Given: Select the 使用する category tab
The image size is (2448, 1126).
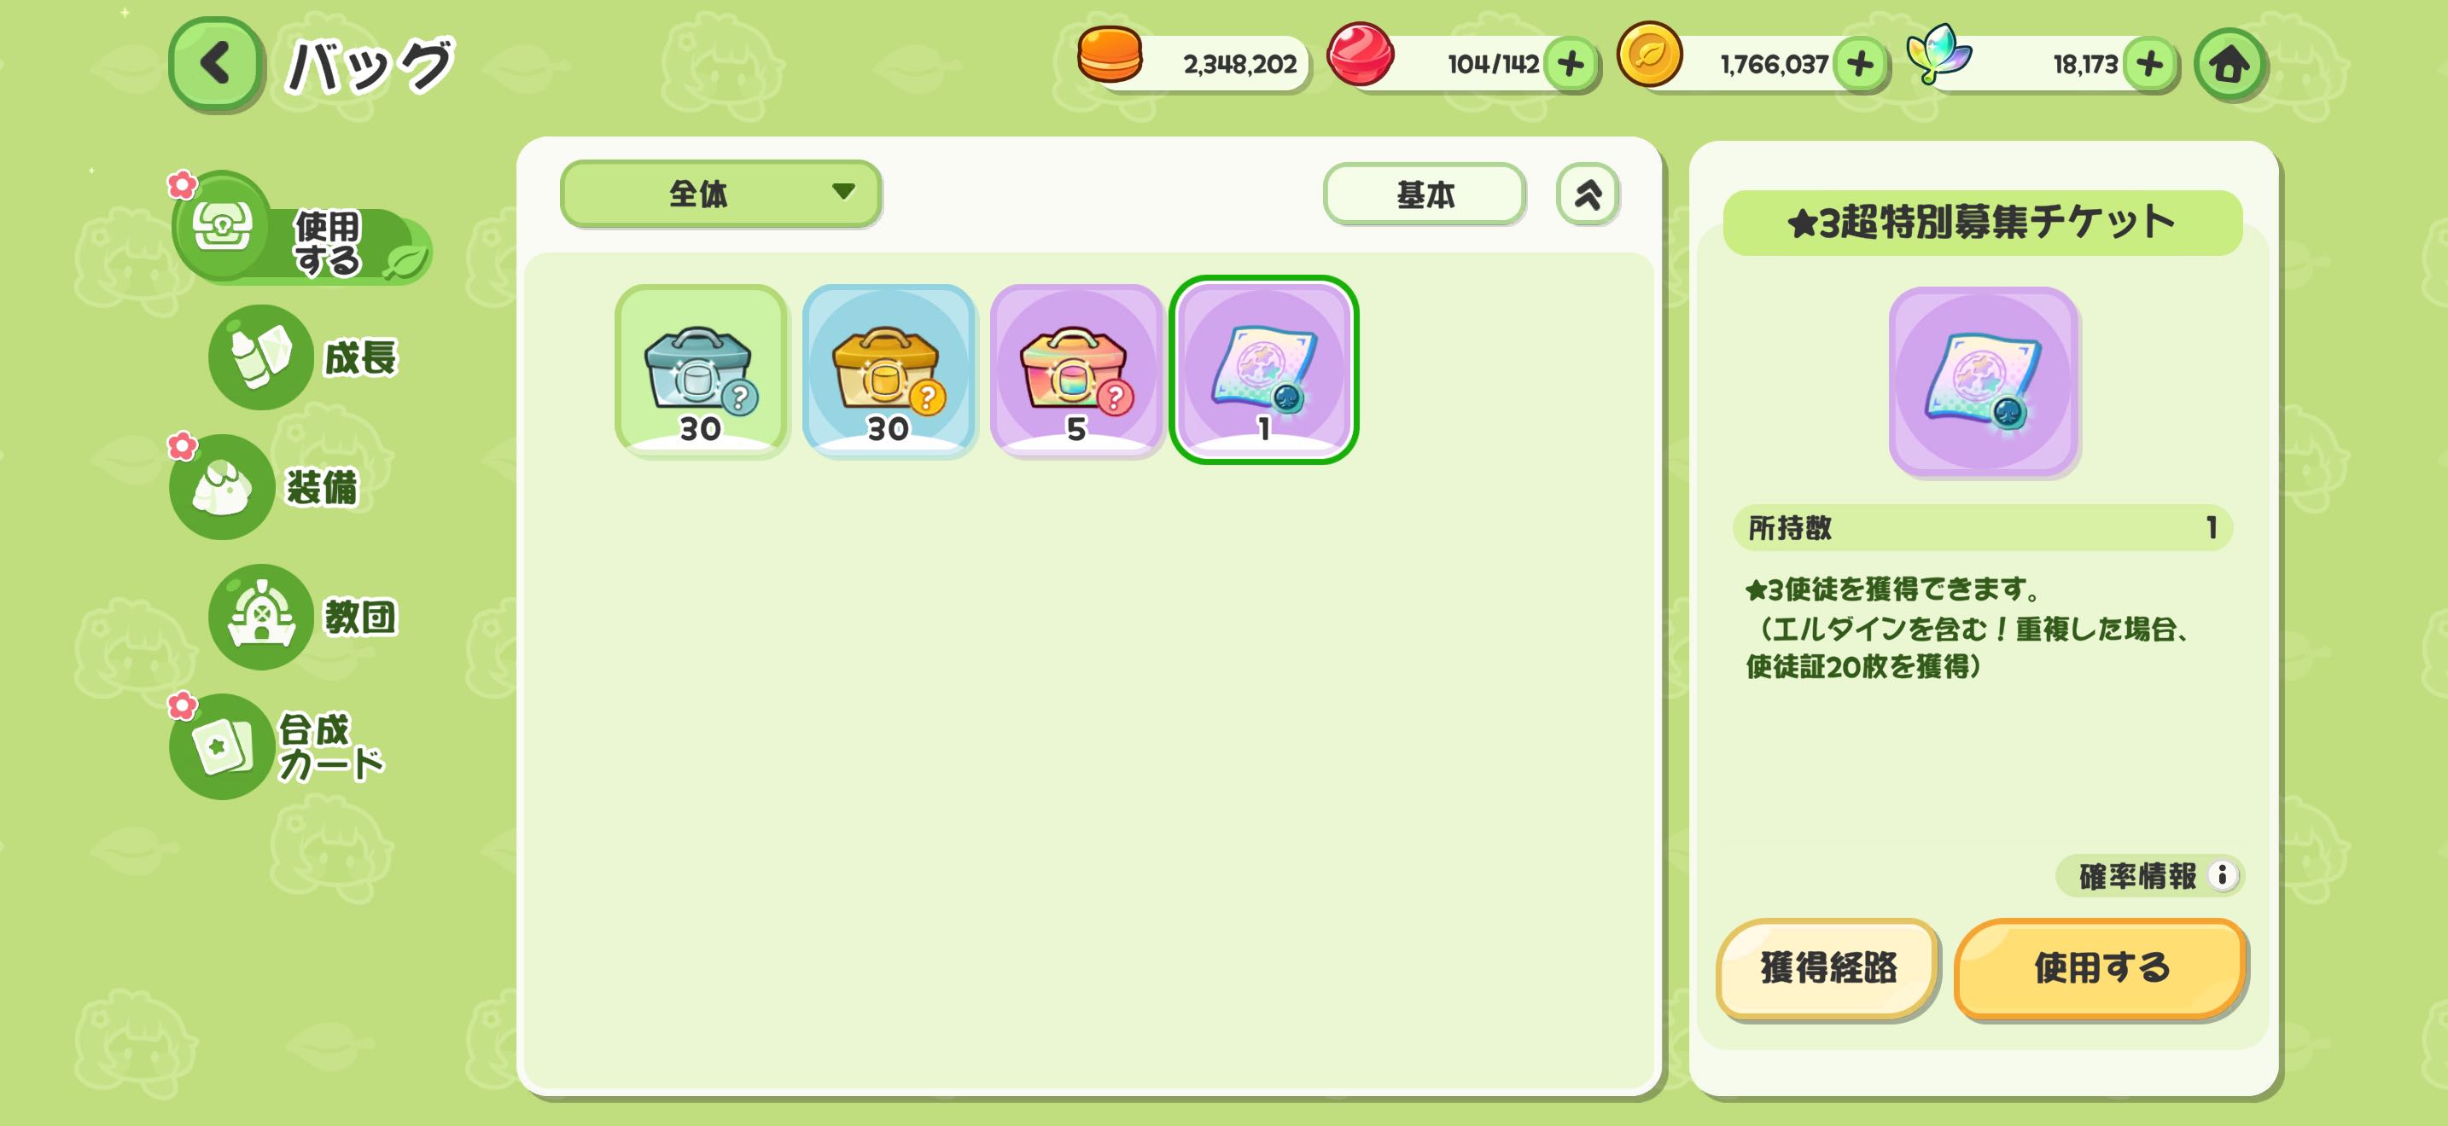Looking at the screenshot, I should pos(302,229).
